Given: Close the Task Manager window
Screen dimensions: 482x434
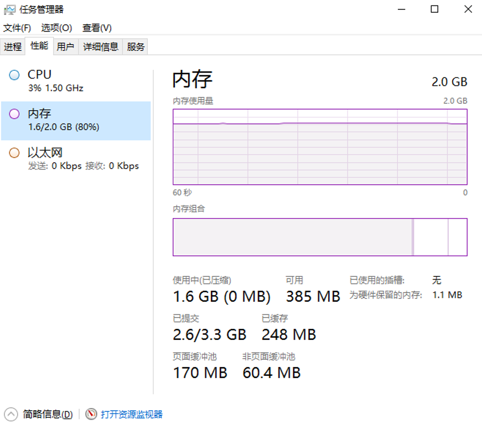Looking at the screenshot, I should 468,9.
